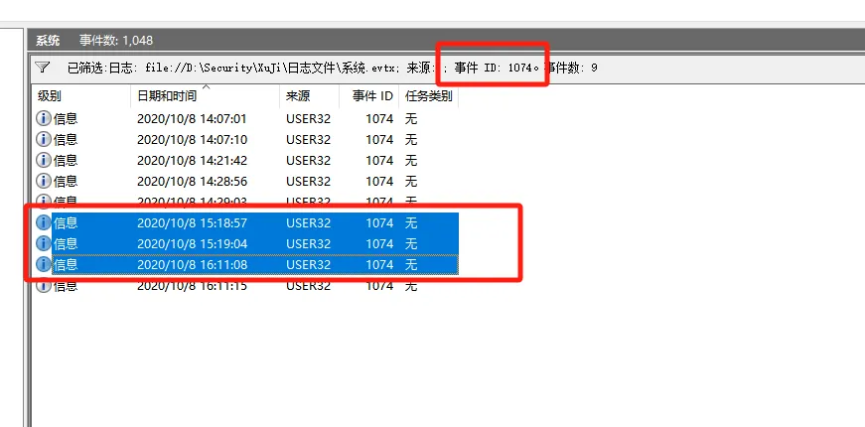Viewport: 865px width, 427px height.
Task: Select the event dated 2020/10/8 15:19:04
Action: 245,244
